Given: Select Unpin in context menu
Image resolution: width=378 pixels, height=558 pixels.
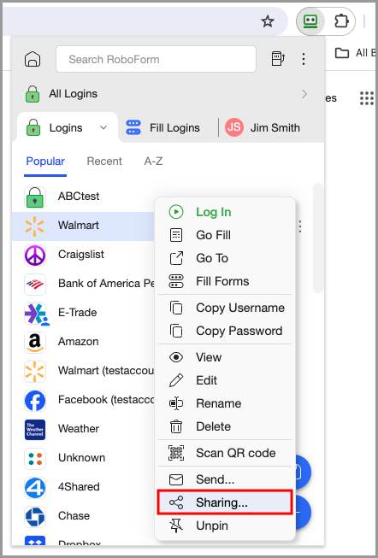Looking at the screenshot, I should pyautogui.click(x=225, y=526).
